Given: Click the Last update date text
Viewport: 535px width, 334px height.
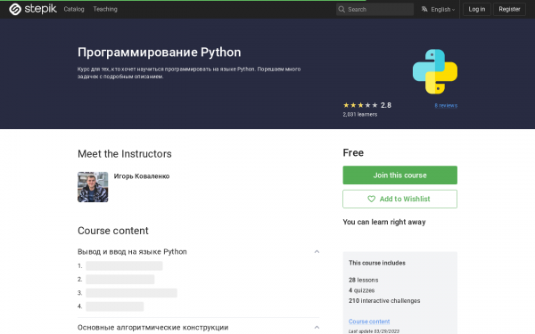Looking at the screenshot, I should tap(374, 331).
